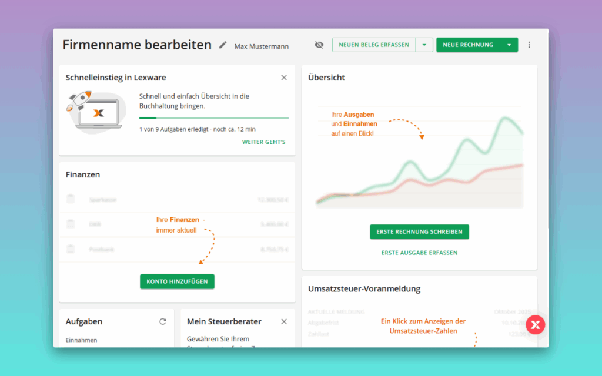Screen dimensions: 602x376
Task: Click the Max Mustermann user name
Action: click(261, 46)
